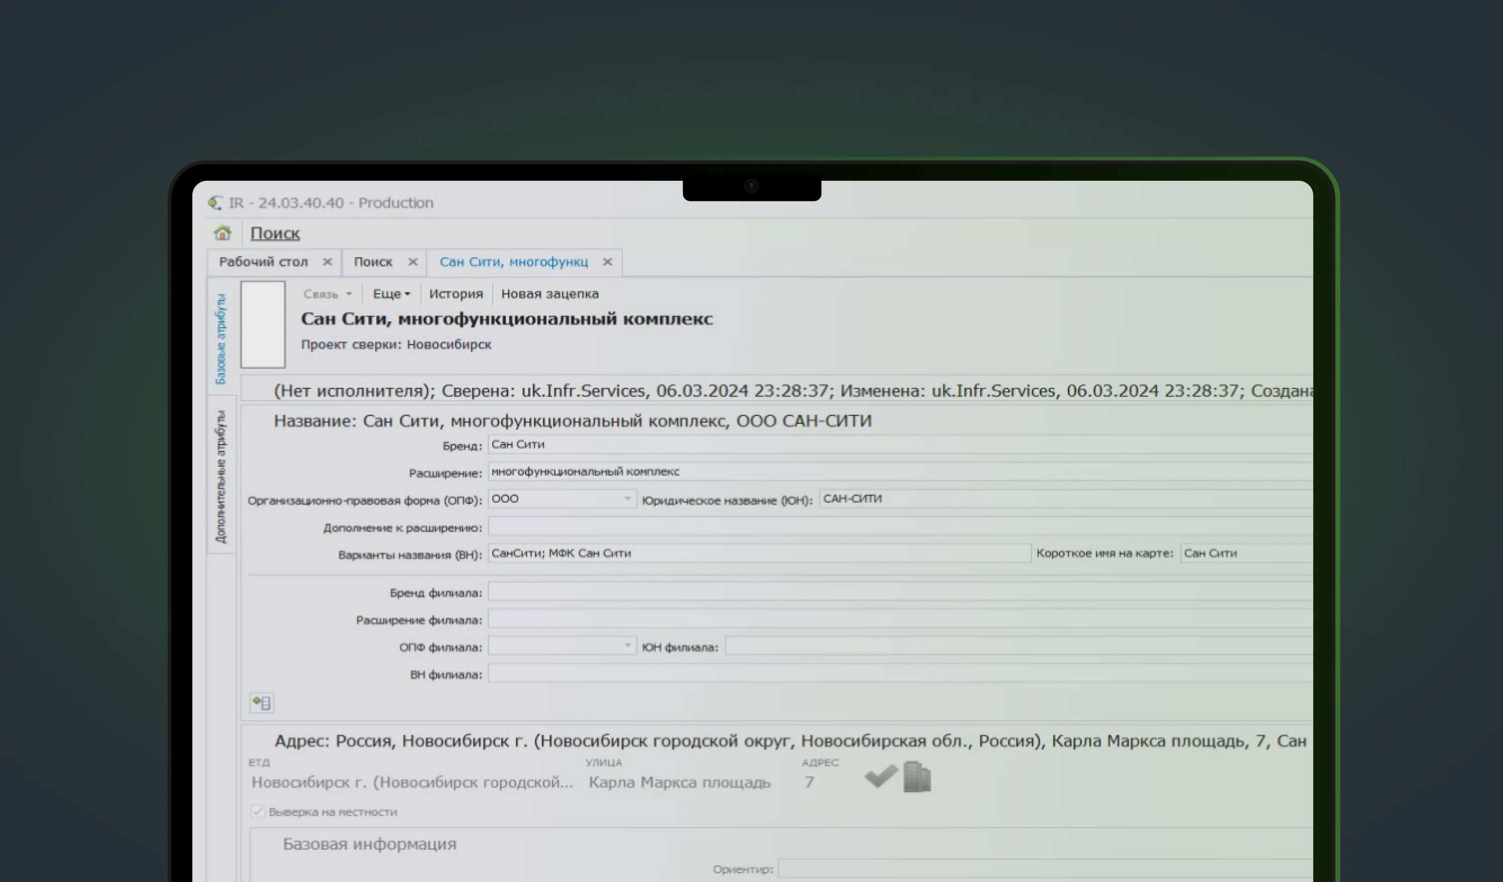Screen dimensions: 1503x882
Task: Click the Название header line
Action: tap(573, 421)
